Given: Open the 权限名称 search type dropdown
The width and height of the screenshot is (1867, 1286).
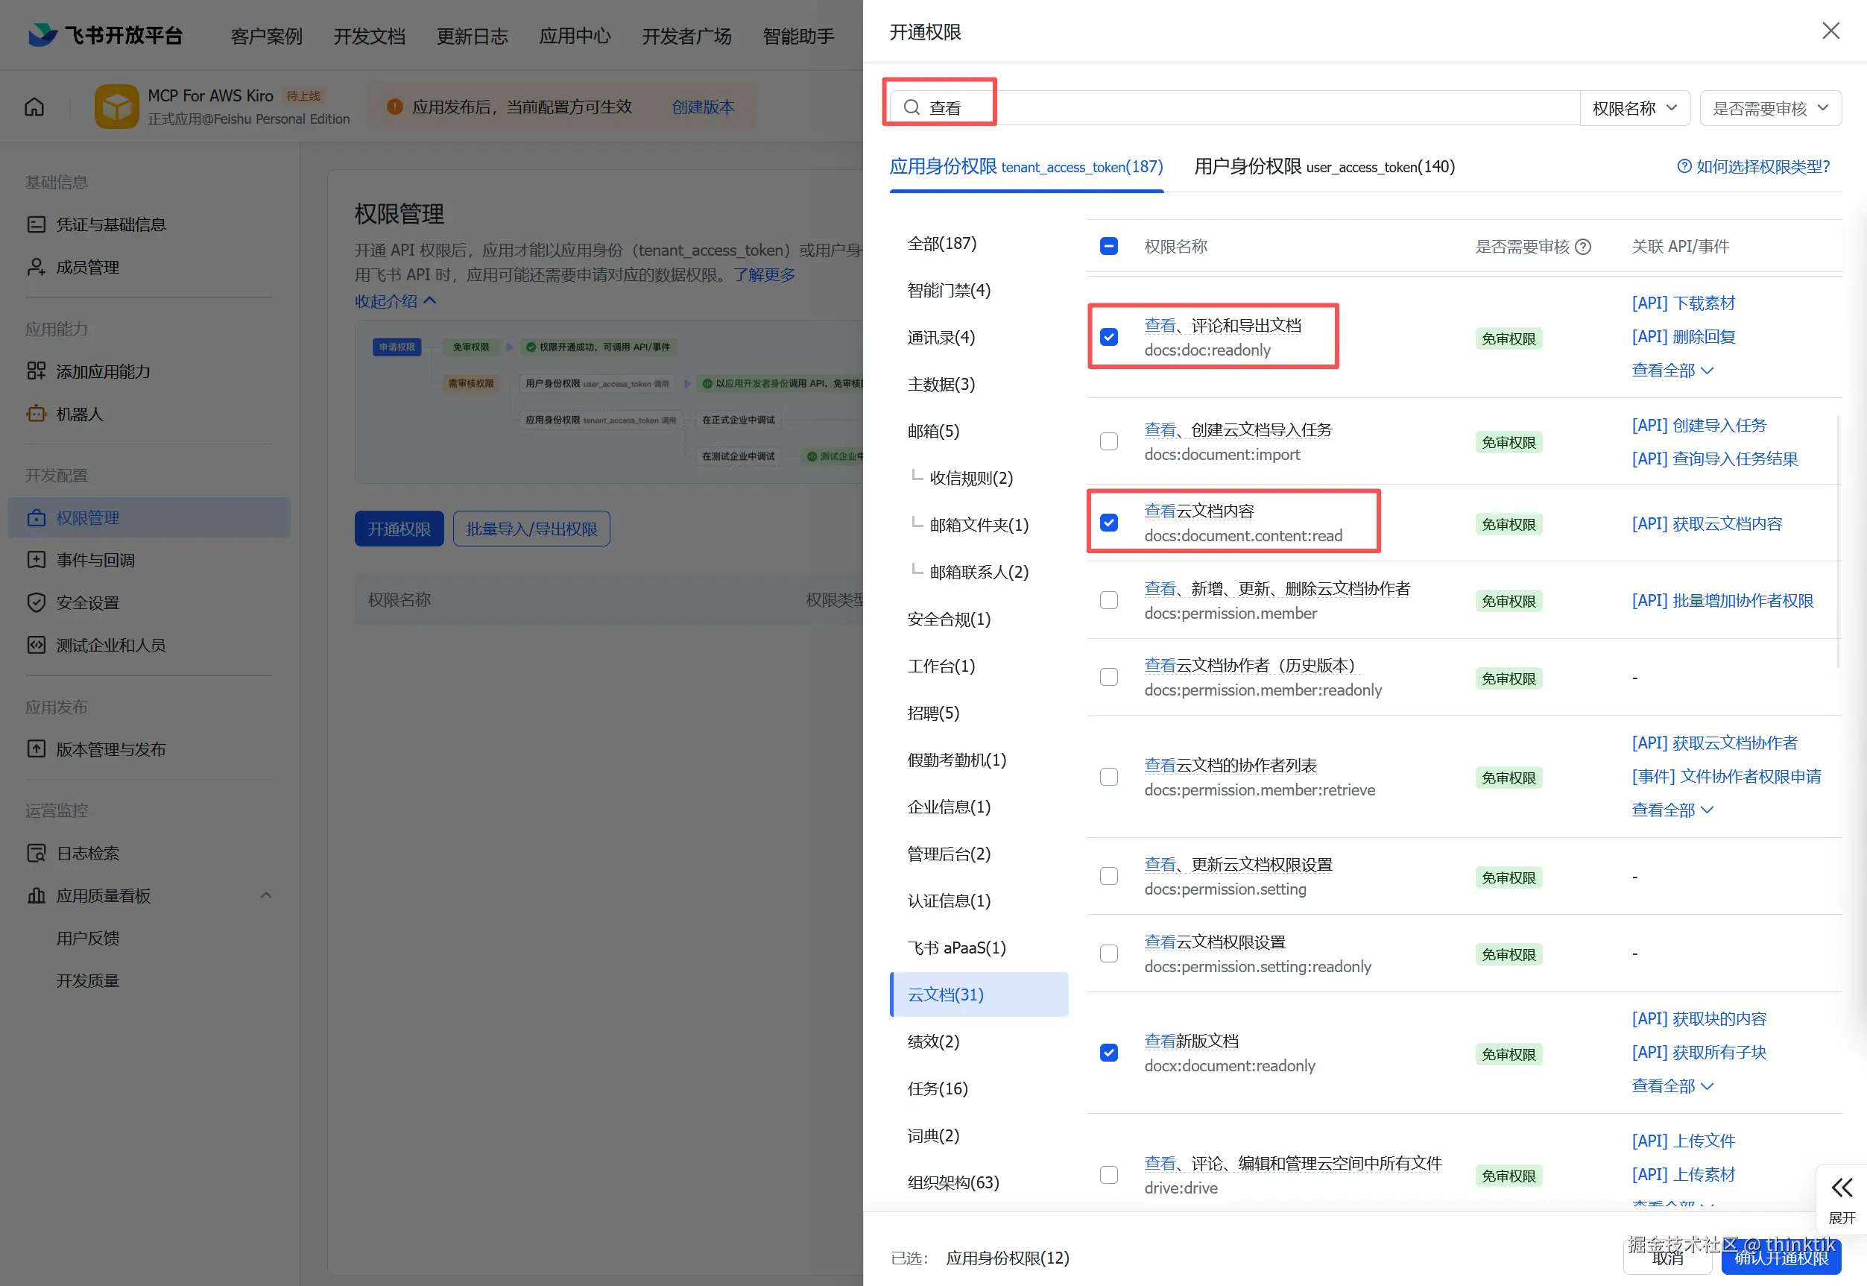Looking at the screenshot, I should [x=1634, y=108].
